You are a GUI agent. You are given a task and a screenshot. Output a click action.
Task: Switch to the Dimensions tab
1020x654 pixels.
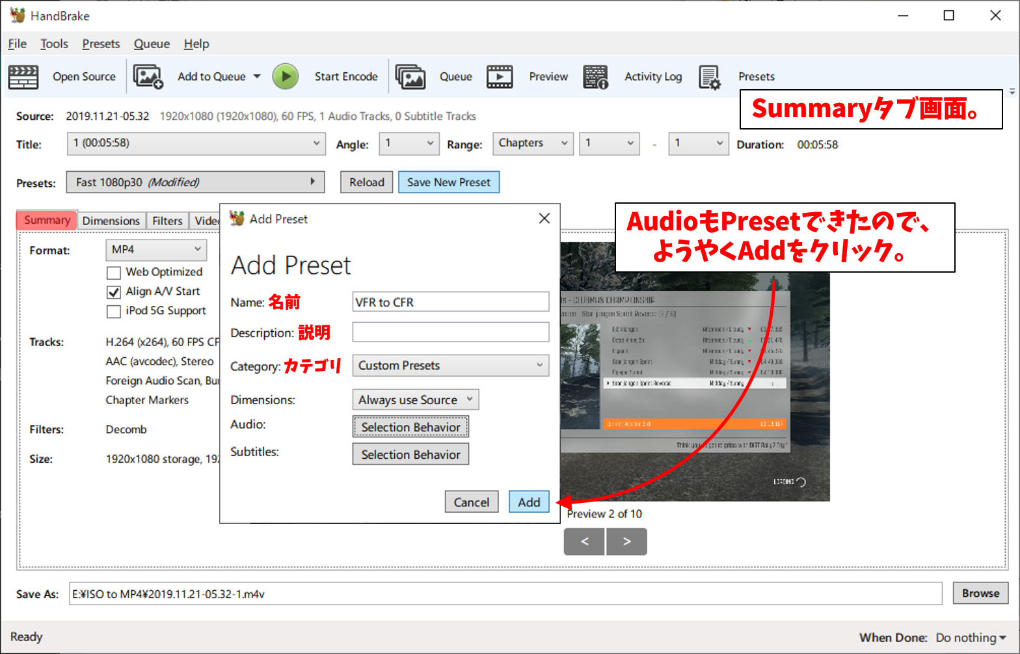(111, 221)
